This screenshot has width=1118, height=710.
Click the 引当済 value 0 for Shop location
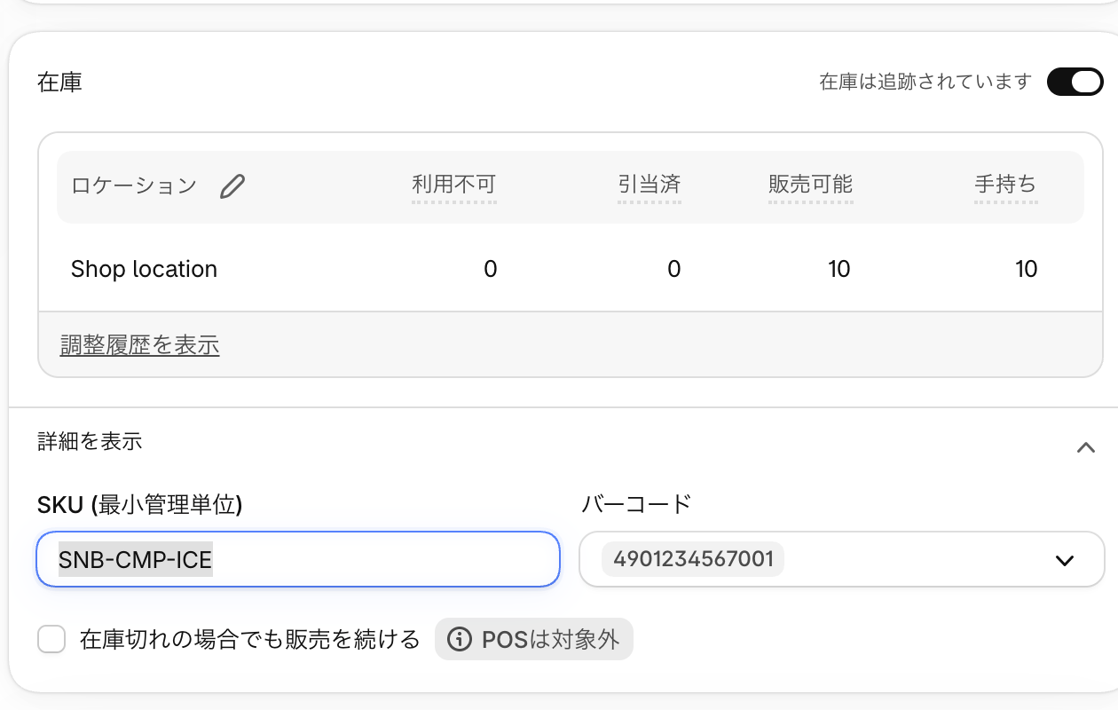[x=673, y=269]
